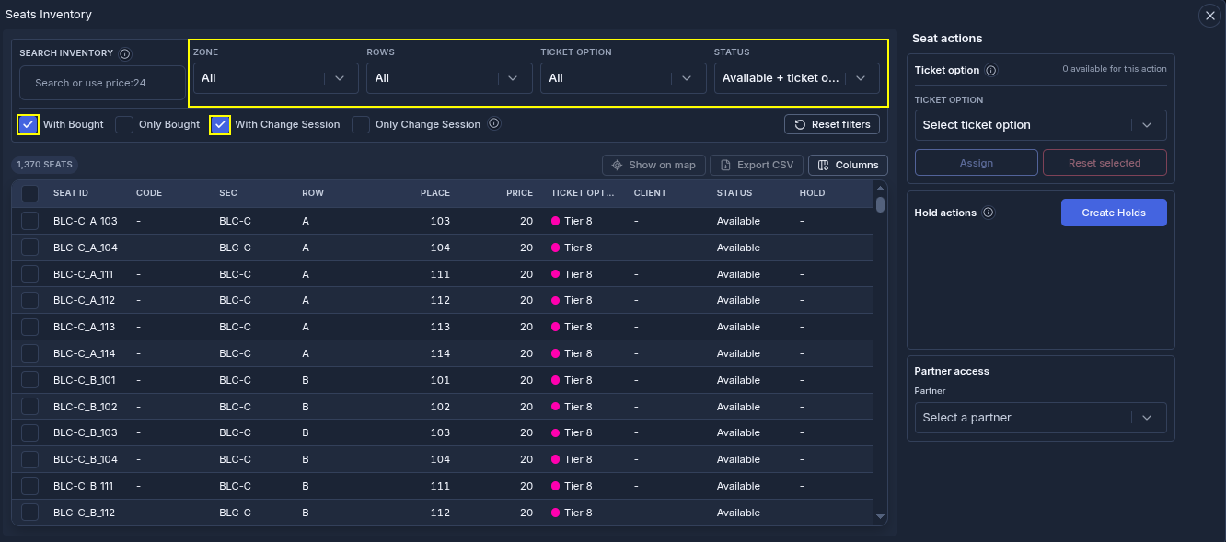This screenshot has height=542, width=1226.
Task: Open the Zone filter dropdown
Action: pos(275,78)
